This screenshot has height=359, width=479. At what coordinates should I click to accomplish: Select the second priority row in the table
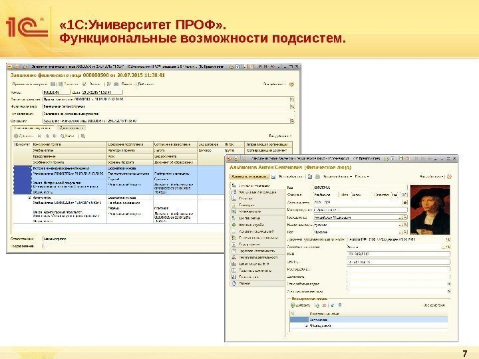tap(119, 209)
